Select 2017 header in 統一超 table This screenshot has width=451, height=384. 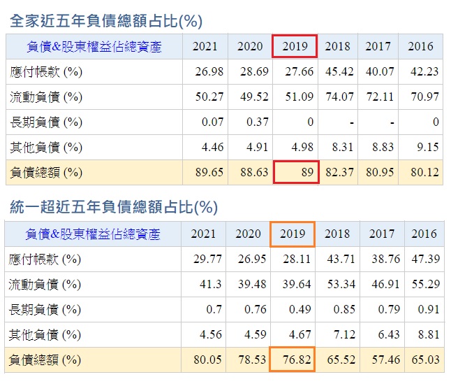382,234
